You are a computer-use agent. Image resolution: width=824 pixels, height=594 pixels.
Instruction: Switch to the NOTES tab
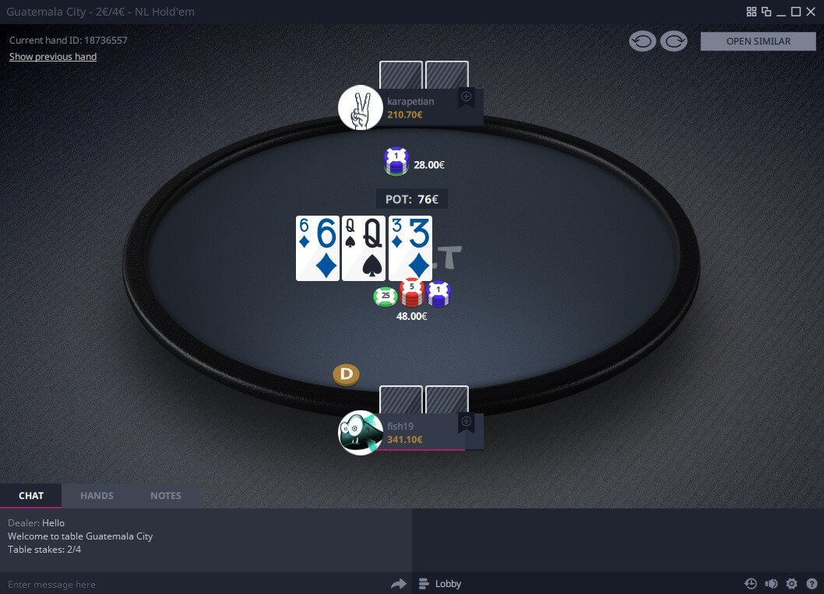coord(166,496)
